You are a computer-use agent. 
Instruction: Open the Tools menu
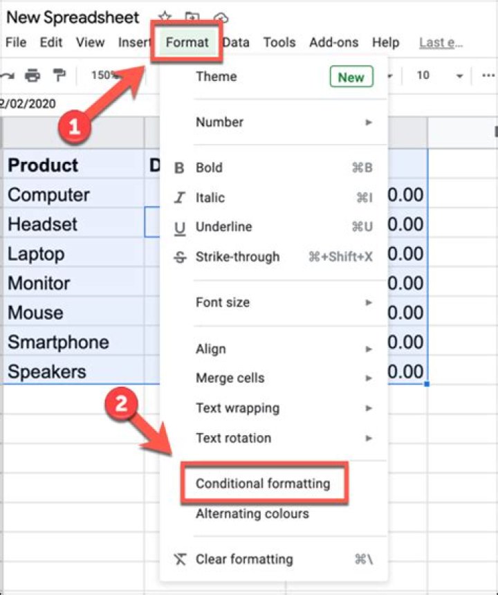click(x=279, y=42)
